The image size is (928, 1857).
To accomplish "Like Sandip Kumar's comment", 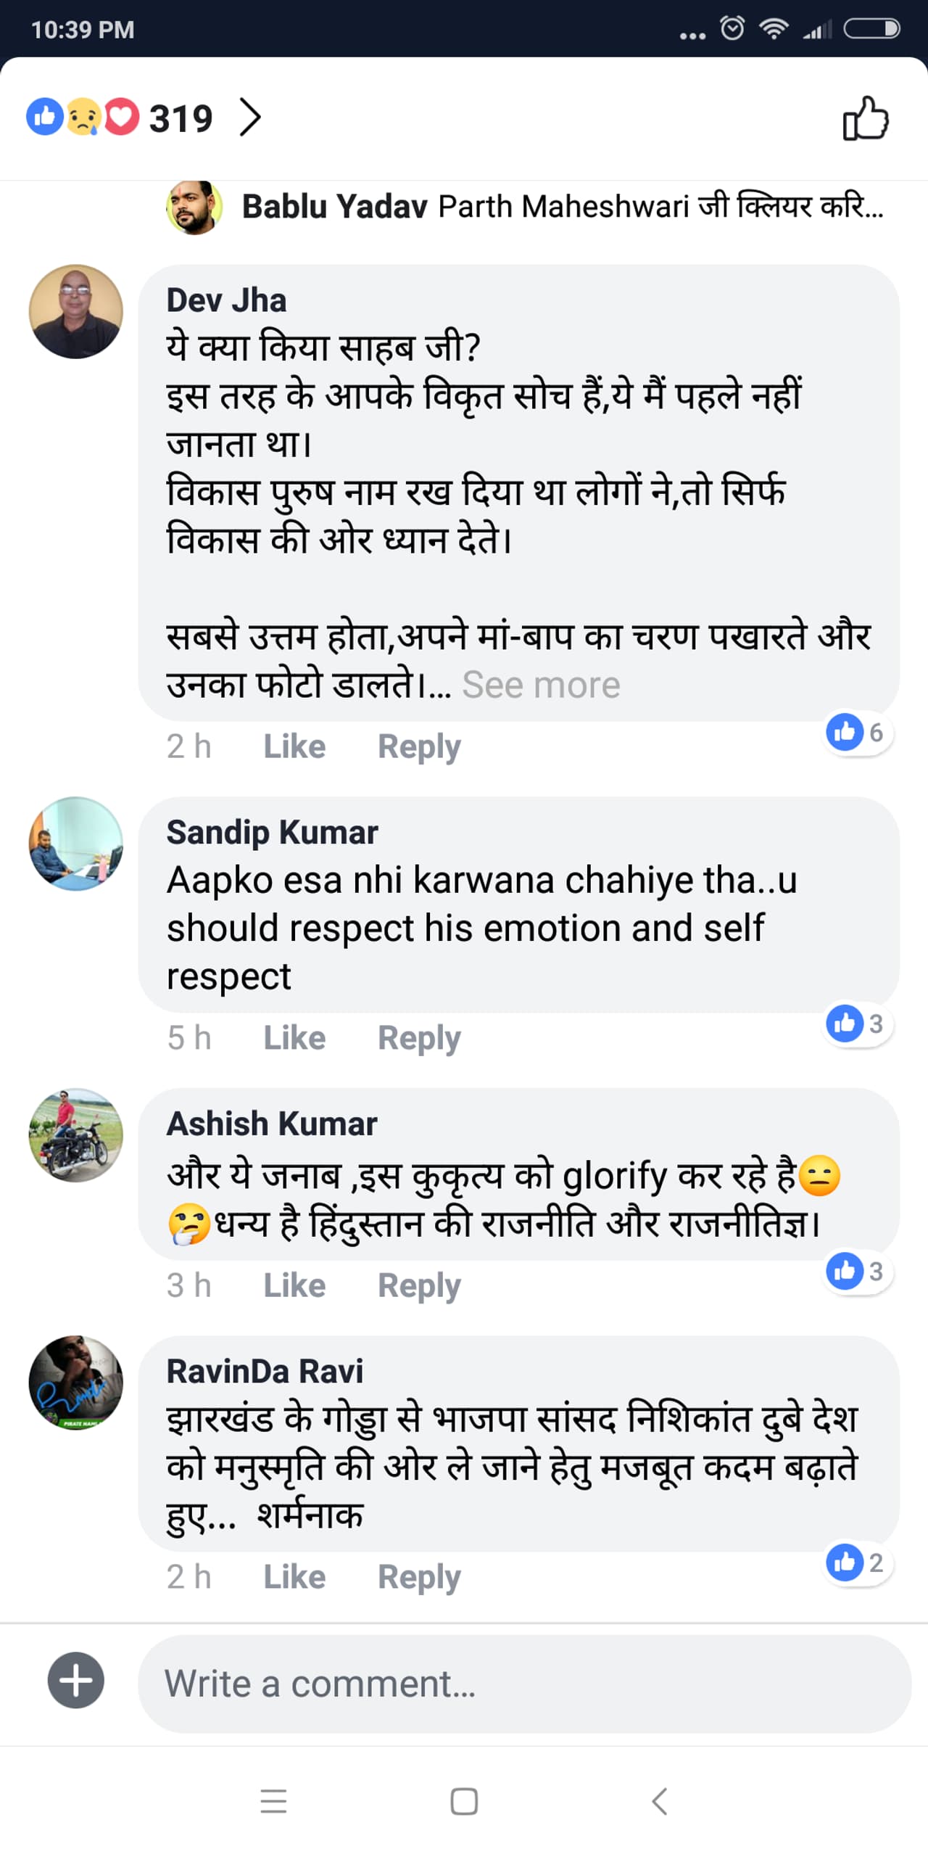I will [x=294, y=1038].
